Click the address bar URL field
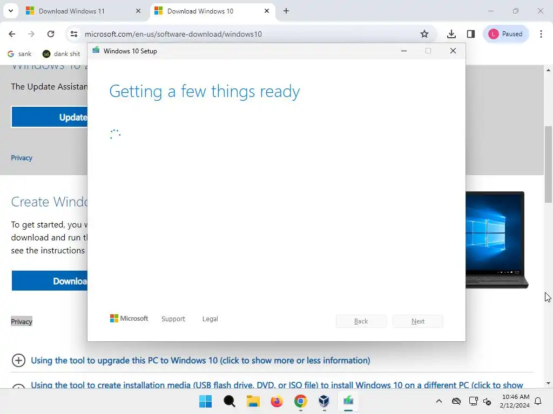Image resolution: width=553 pixels, height=414 pixels. point(247,34)
